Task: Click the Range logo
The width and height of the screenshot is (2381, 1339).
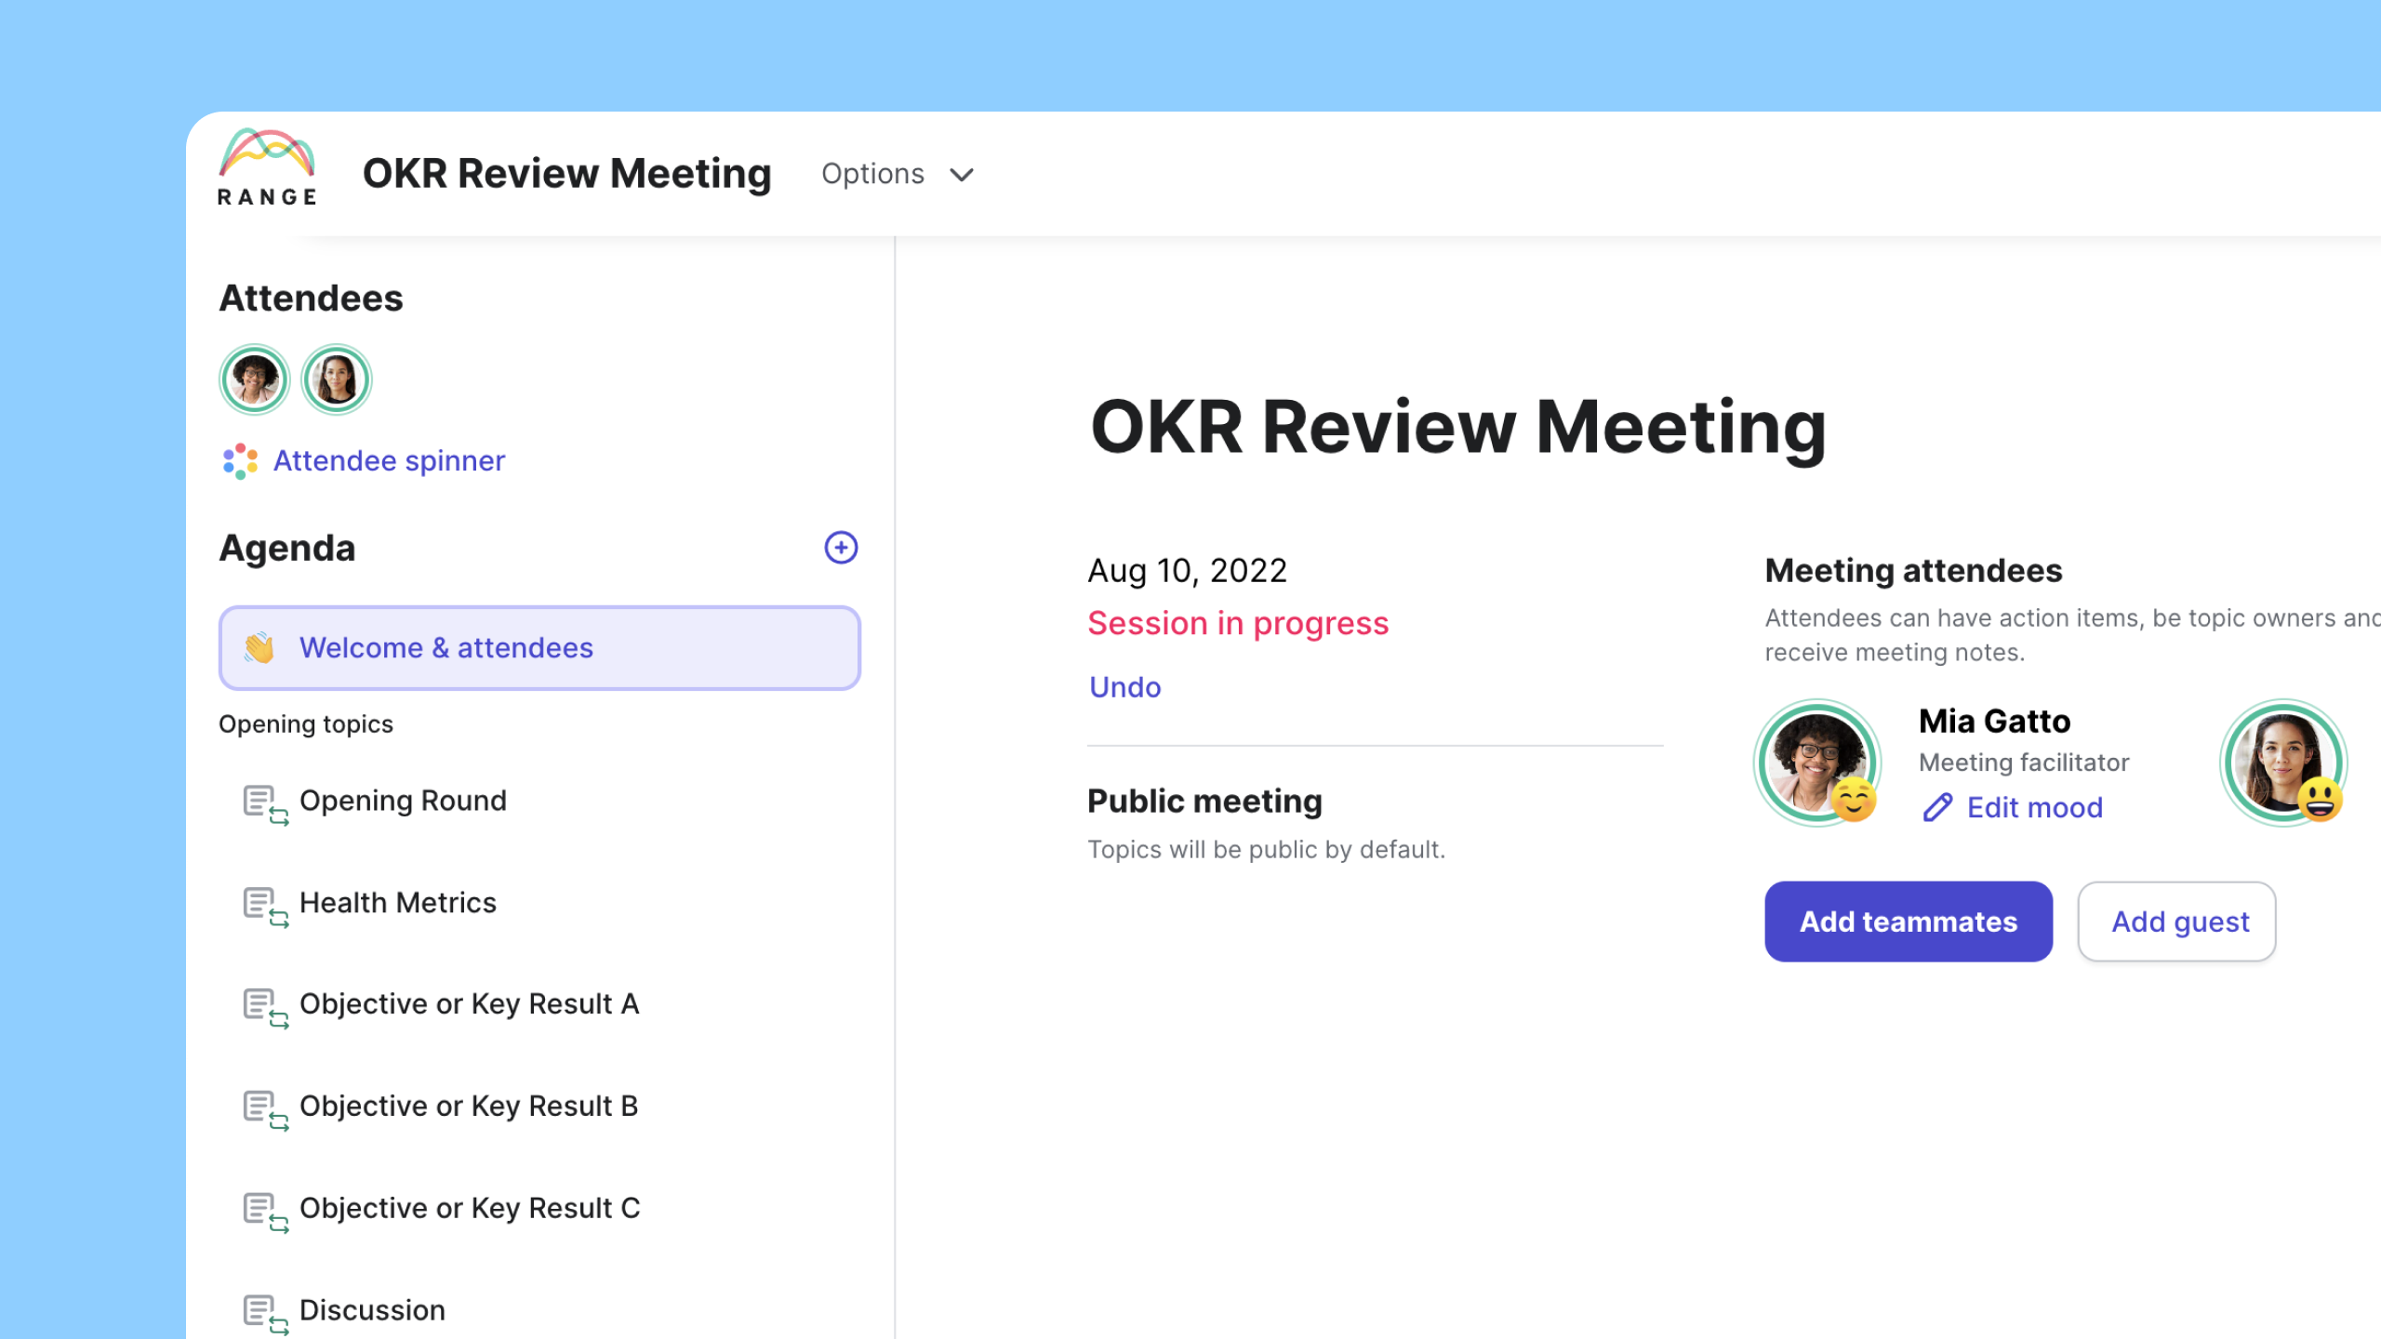Action: (268, 167)
